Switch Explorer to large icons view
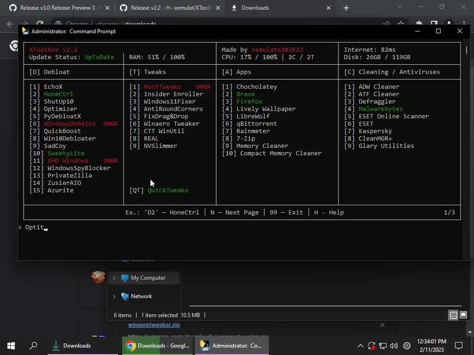 pyautogui.click(x=463, y=315)
